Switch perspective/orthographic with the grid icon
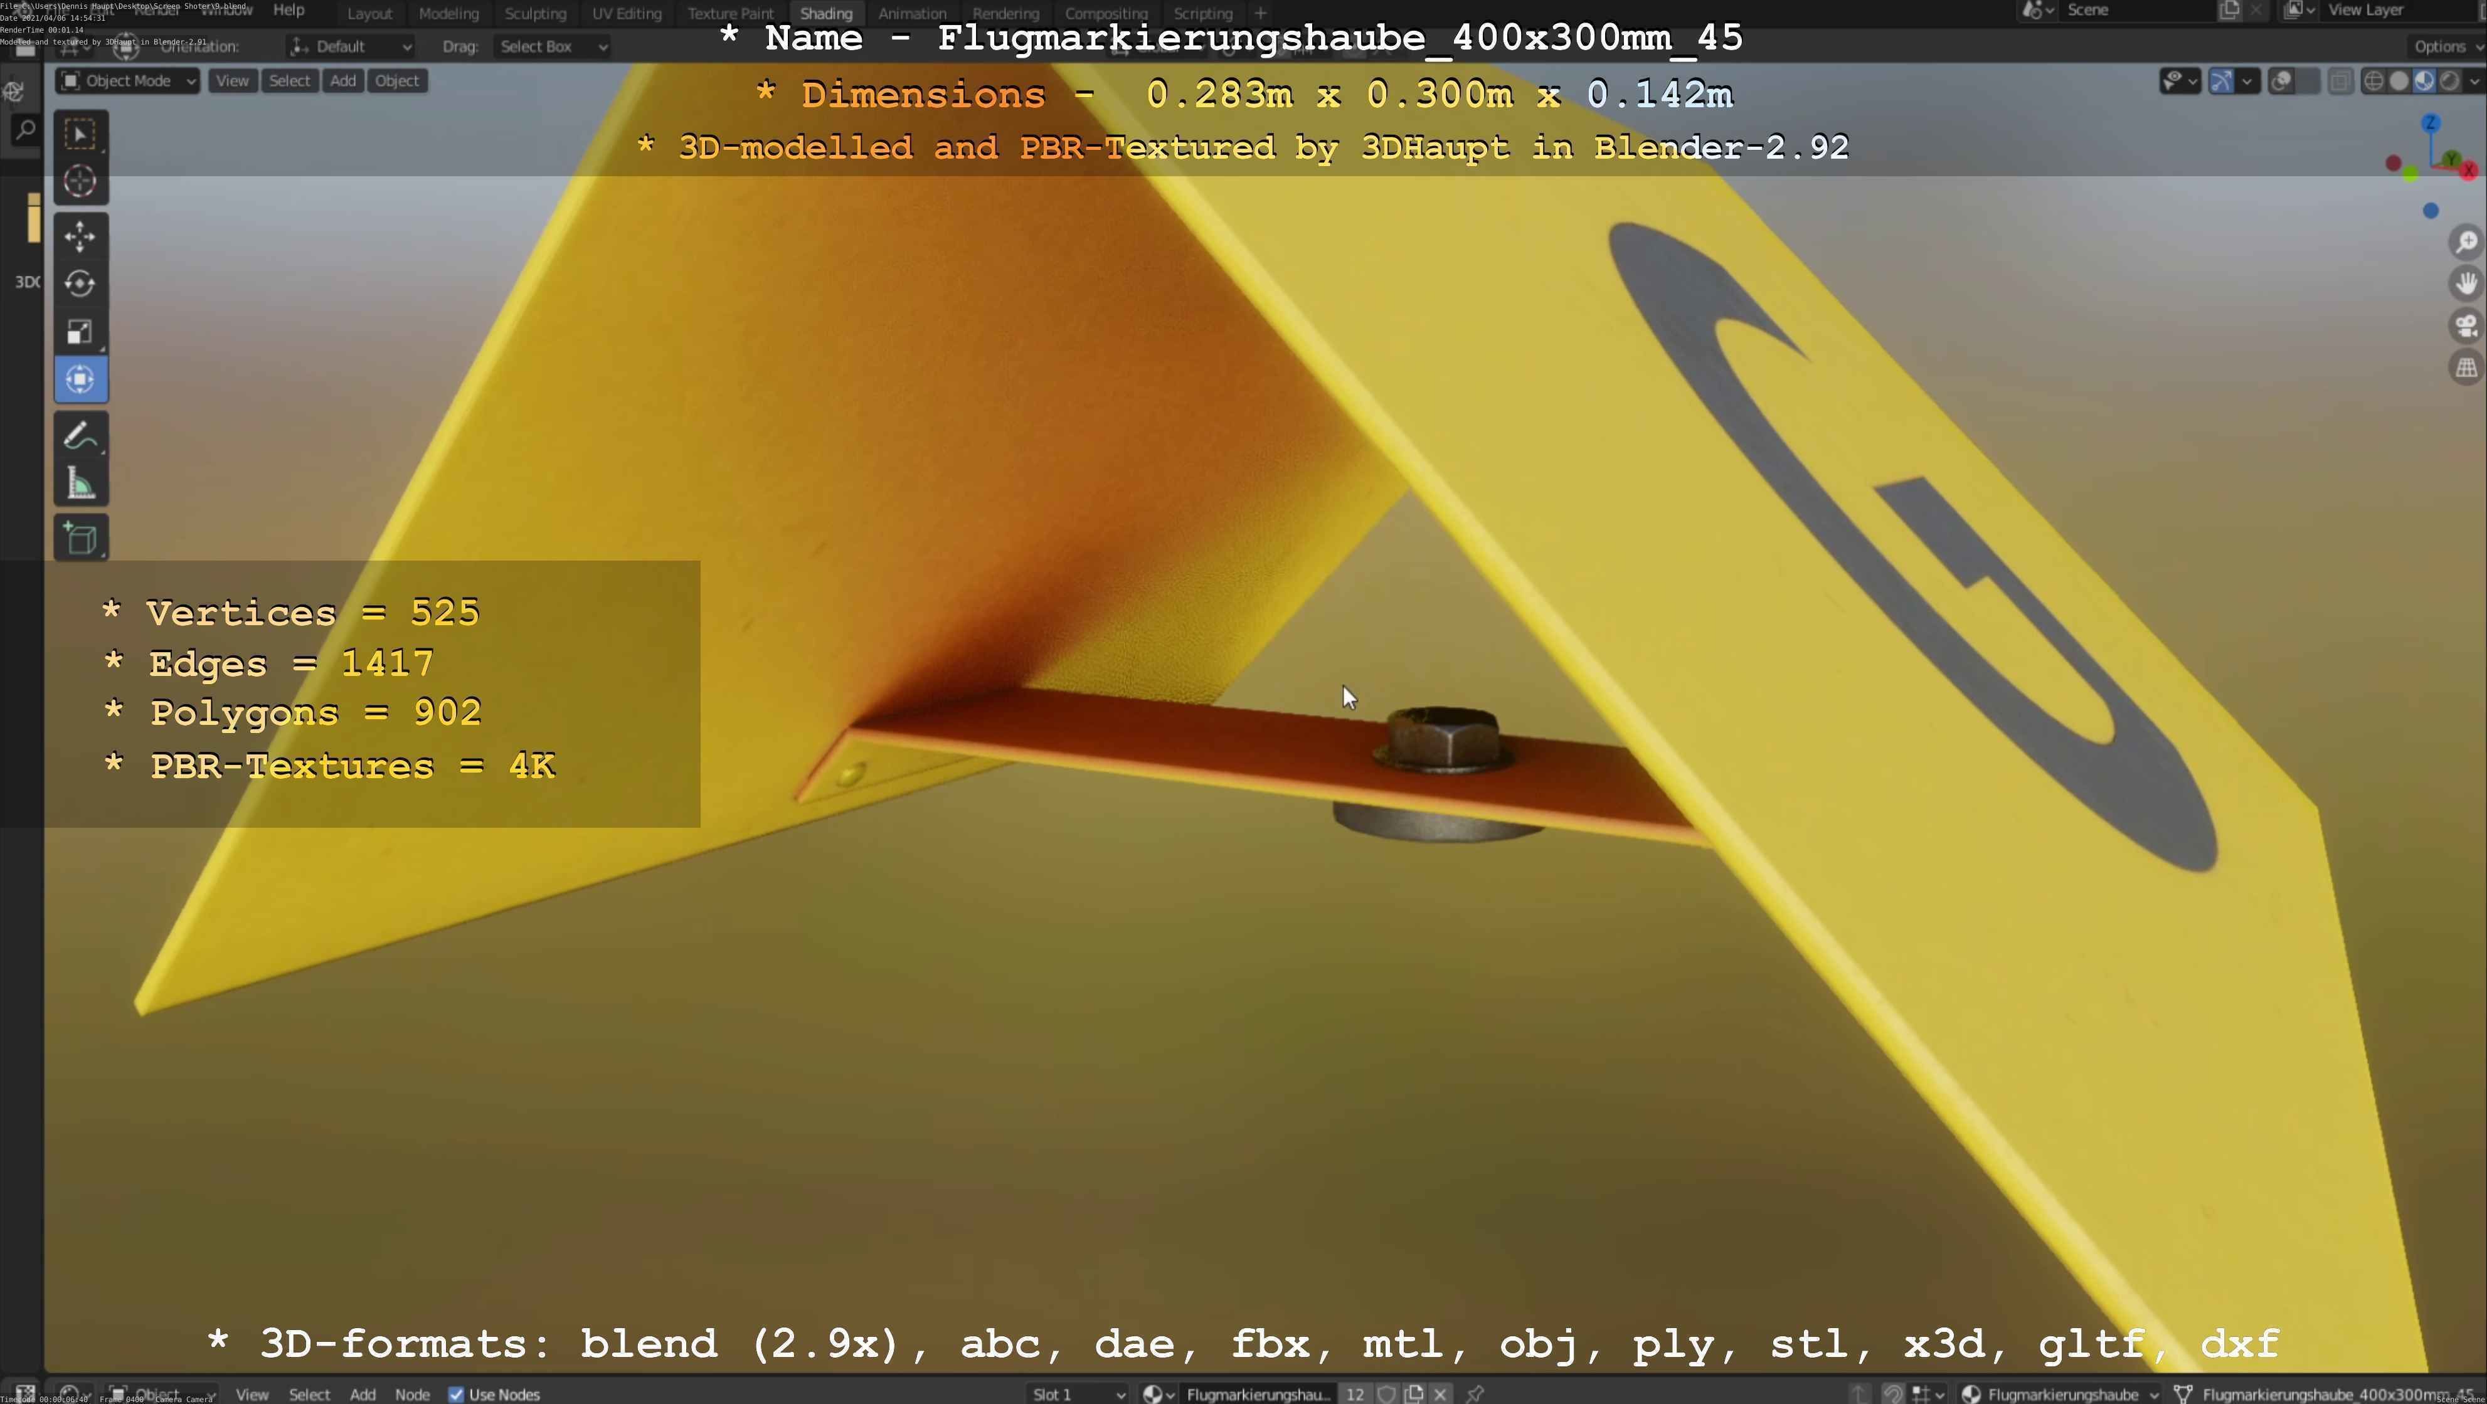2487x1404 pixels. [2467, 367]
